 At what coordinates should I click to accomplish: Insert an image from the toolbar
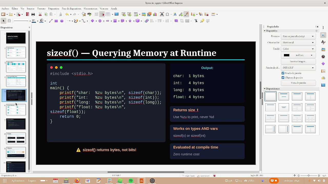tap(143, 14)
